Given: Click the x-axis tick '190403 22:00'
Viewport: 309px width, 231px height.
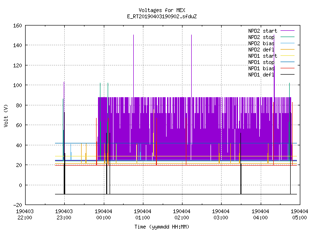Looking at the screenshot, I should [25, 215].
